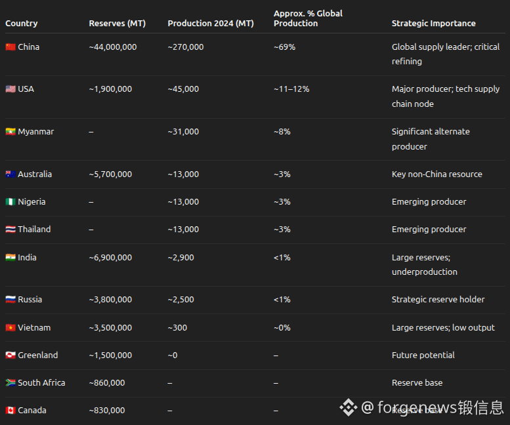The height and width of the screenshot is (425, 510).
Task: Click the South Africa flag icon
Action: (10, 383)
